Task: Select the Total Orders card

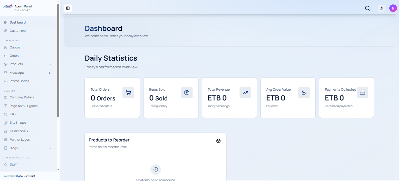Action: (x=112, y=98)
